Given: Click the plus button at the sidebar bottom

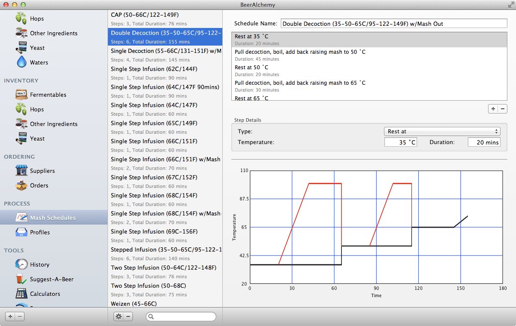Looking at the screenshot, I should point(10,317).
